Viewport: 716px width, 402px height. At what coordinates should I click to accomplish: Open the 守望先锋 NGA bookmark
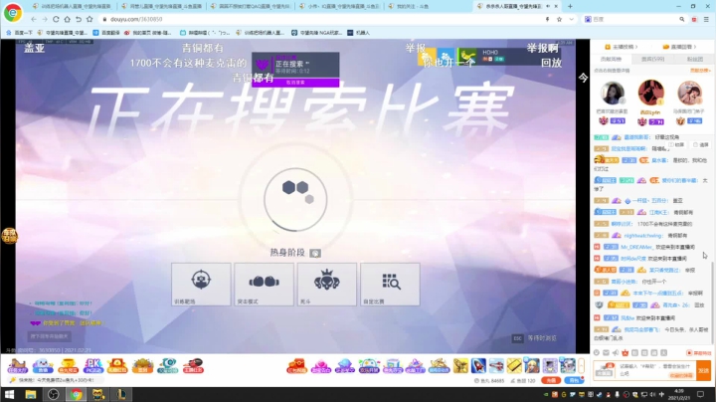click(x=316, y=33)
